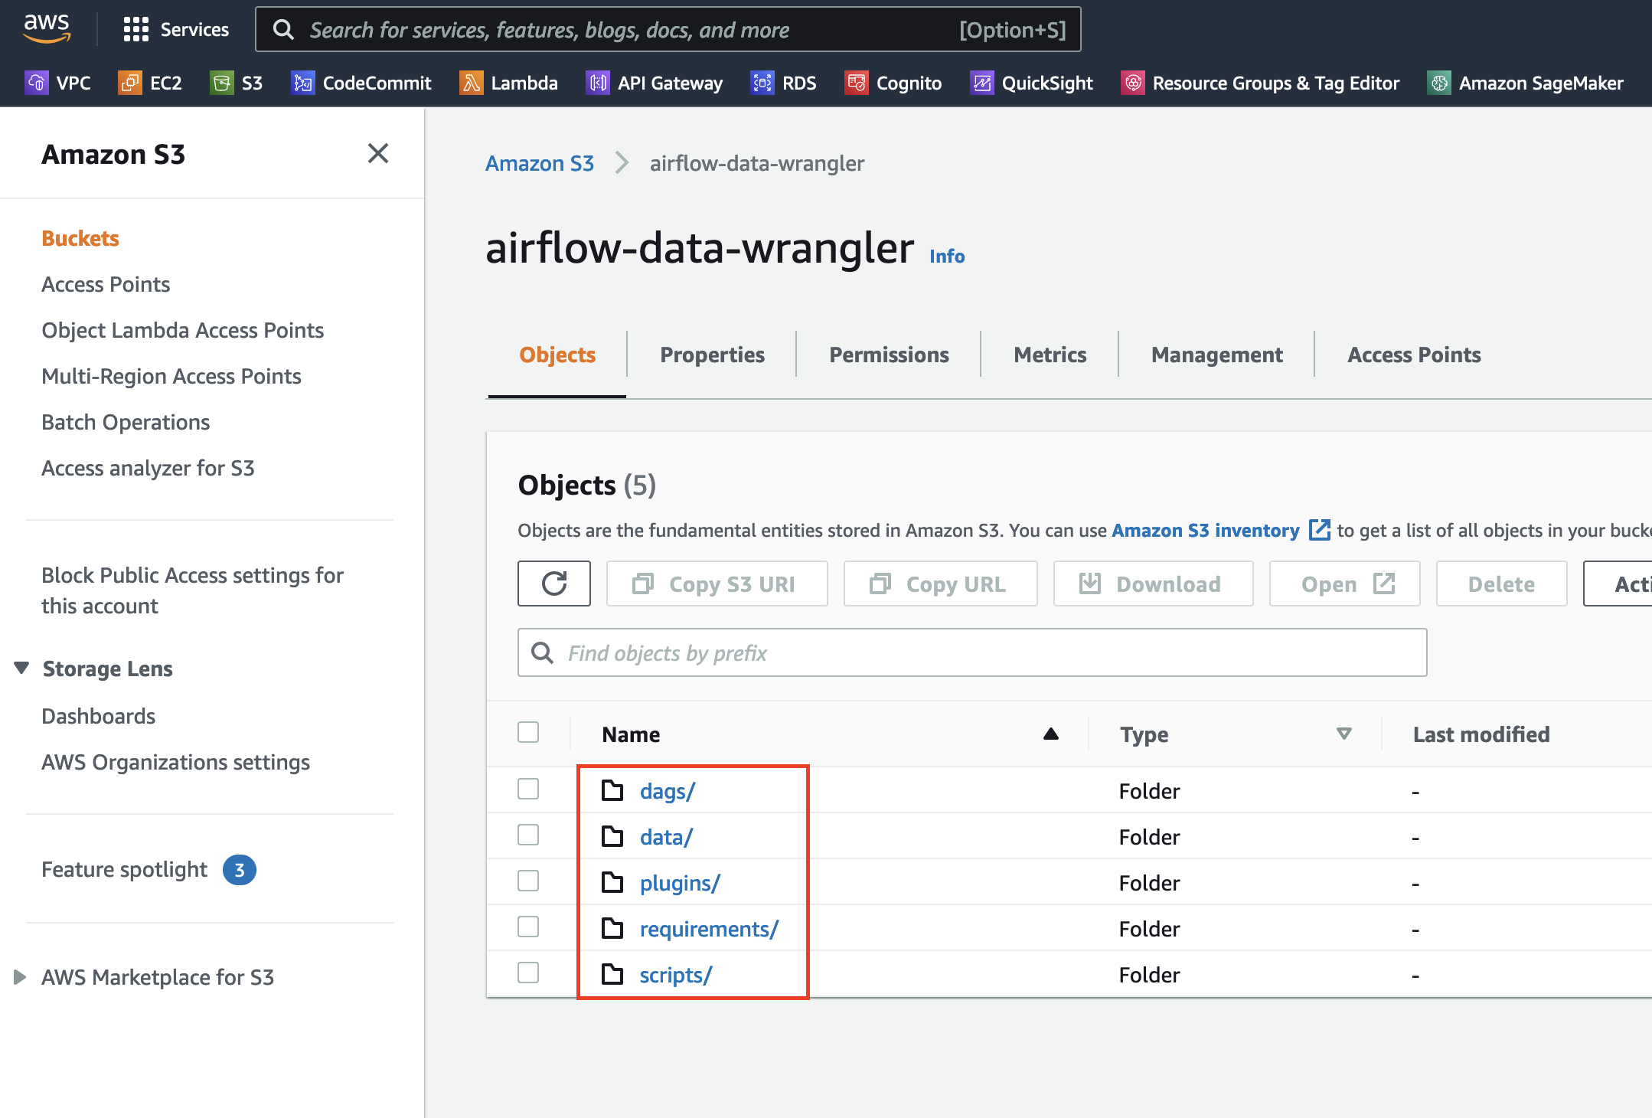
Task: Close the Amazon S3 sidebar
Action: [378, 154]
